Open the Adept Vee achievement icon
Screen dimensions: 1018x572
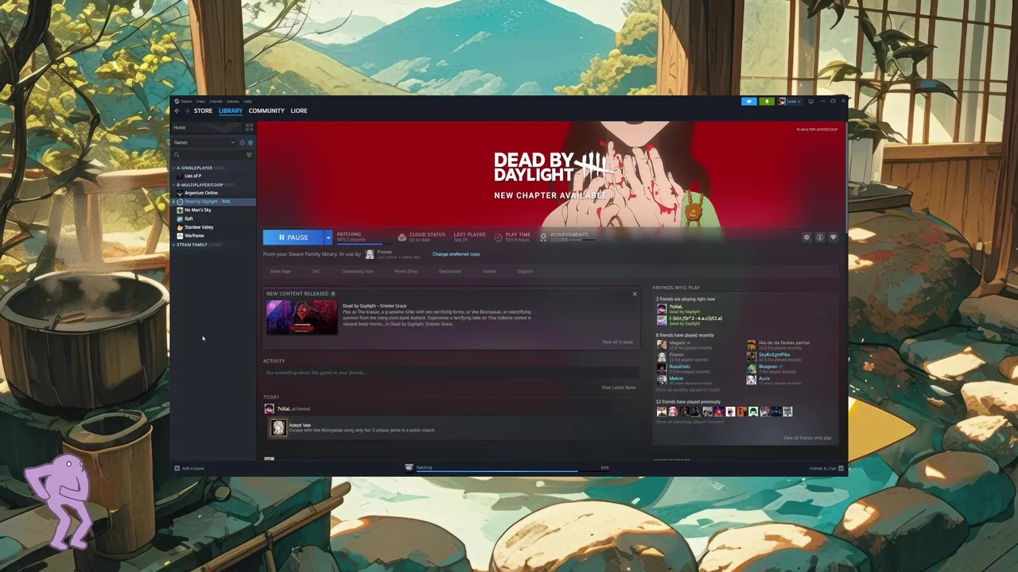(x=278, y=428)
